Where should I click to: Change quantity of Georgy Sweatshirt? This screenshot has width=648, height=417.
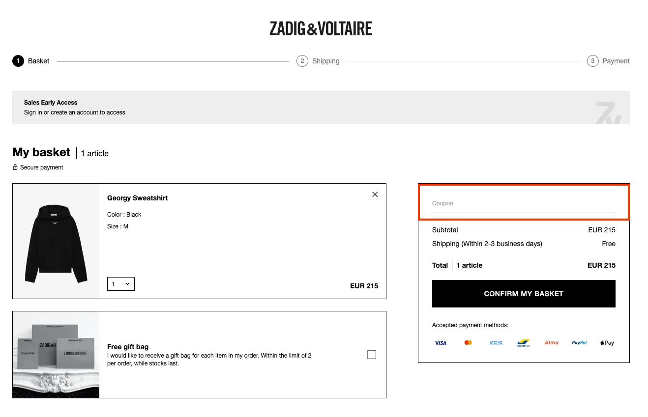click(x=120, y=283)
